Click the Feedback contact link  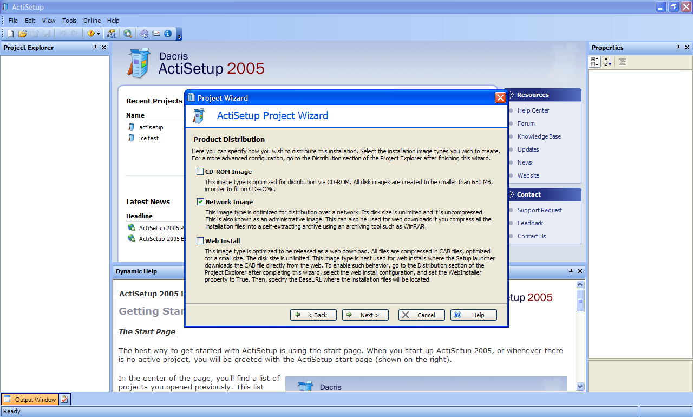tap(530, 223)
